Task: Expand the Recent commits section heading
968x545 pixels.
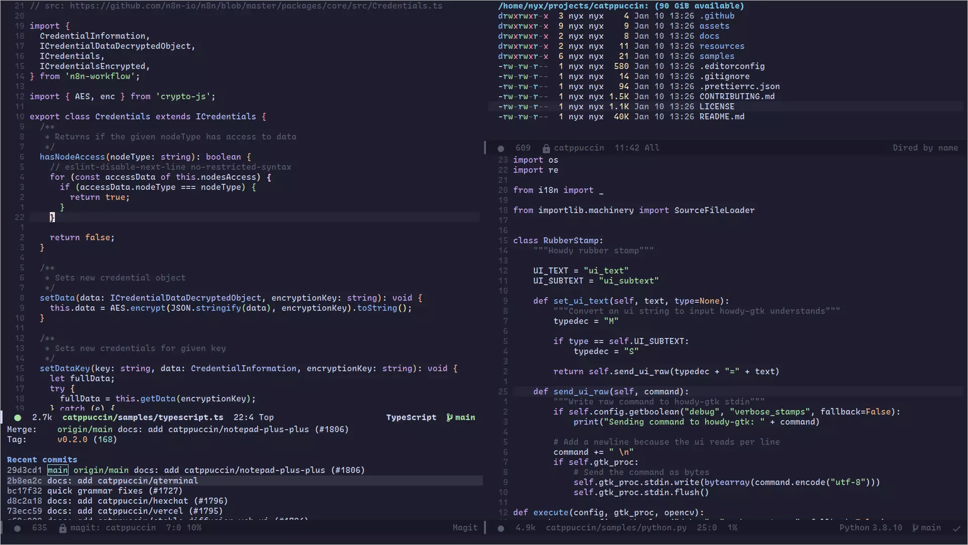Action: point(42,459)
